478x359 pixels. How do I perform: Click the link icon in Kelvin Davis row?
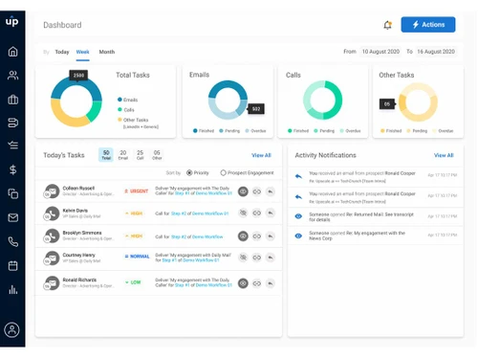point(257,213)
